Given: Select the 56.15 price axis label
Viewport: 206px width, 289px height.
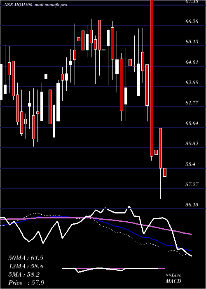Looking at the screenshot, I should [192, 205].
